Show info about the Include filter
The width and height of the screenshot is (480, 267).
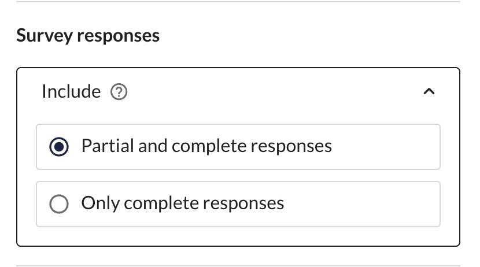point(119,92)
